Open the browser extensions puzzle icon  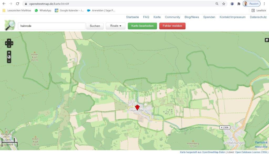(x=239, y=4)
